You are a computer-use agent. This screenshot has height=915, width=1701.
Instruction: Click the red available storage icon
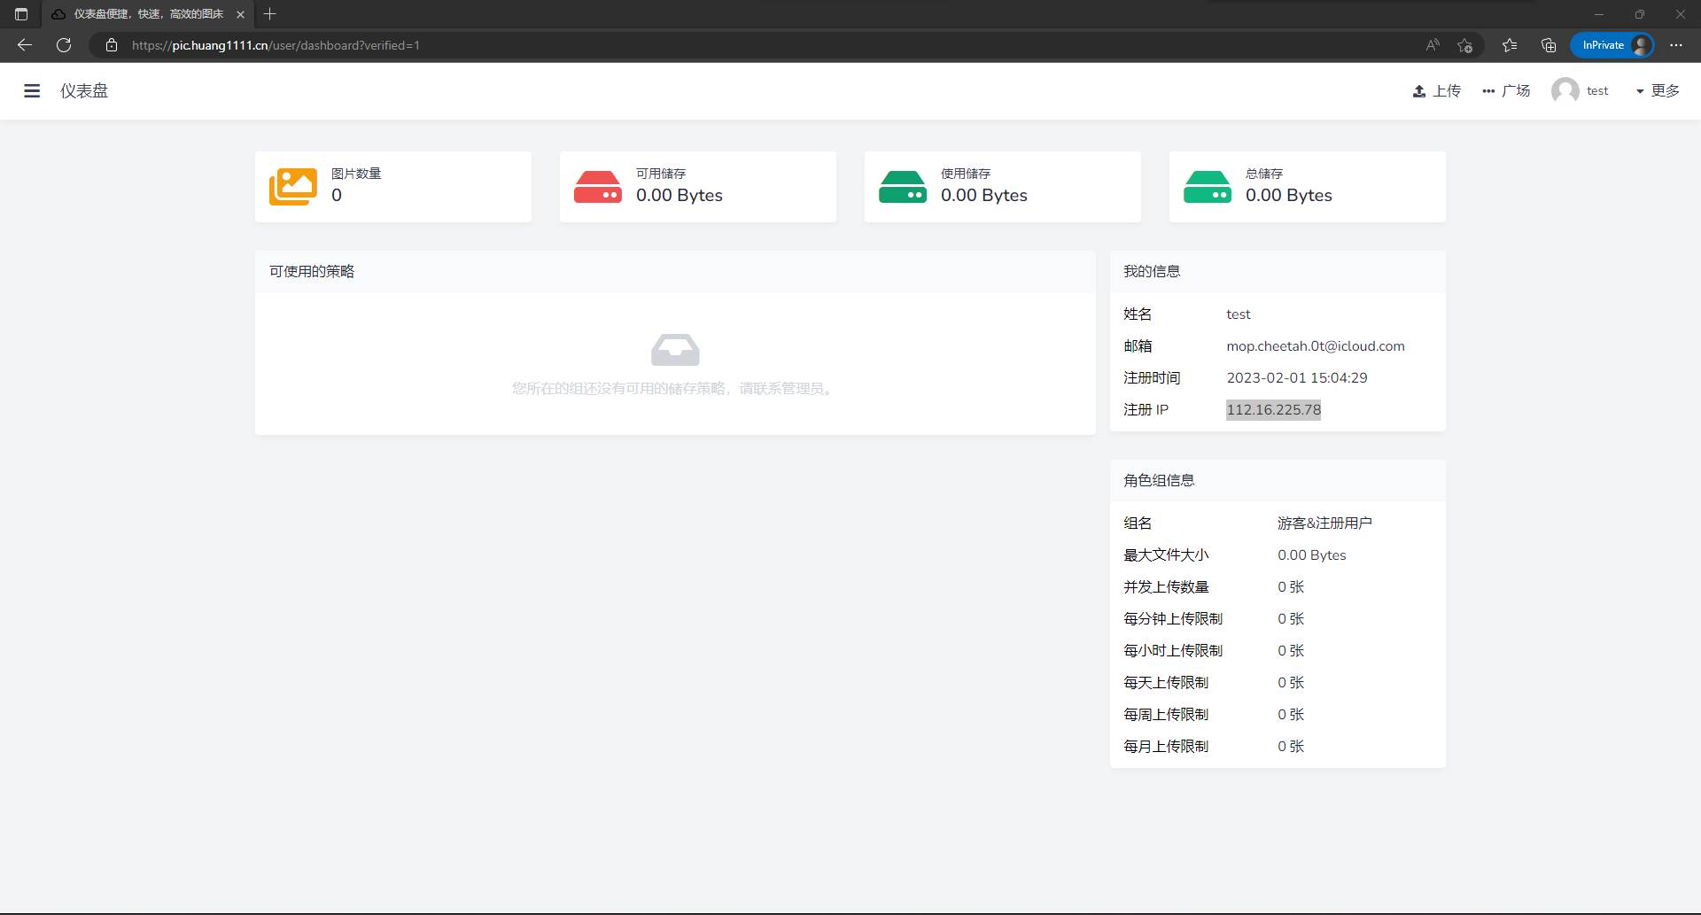(x=598, y=187)
